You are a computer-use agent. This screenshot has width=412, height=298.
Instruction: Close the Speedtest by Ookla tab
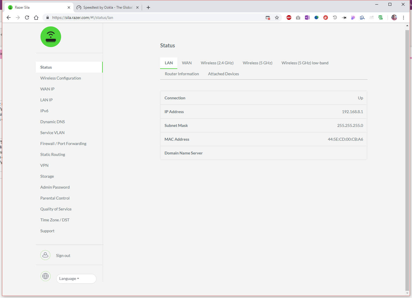click(137, 7)
